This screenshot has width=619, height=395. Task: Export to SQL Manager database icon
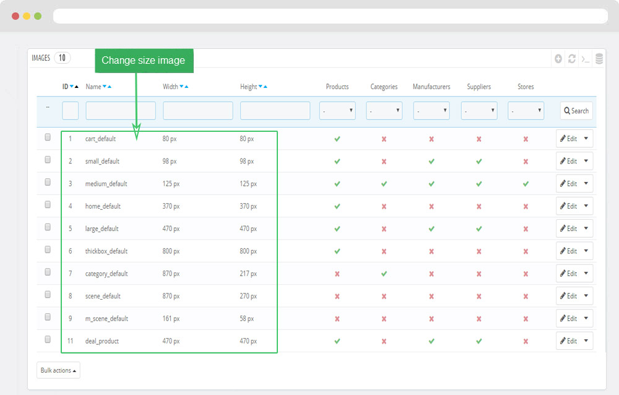click(x=599, y=59)
